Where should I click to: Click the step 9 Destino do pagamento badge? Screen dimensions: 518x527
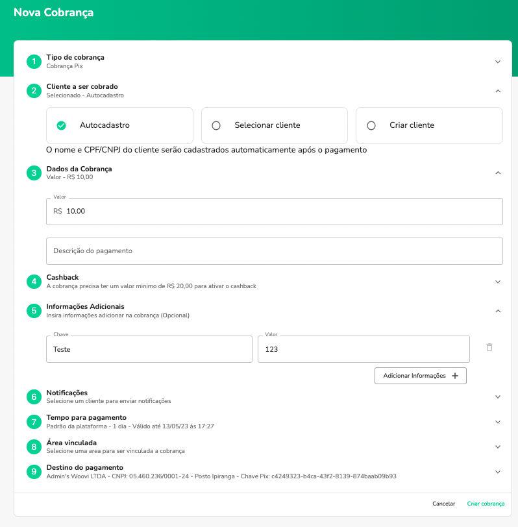(34, 472)
